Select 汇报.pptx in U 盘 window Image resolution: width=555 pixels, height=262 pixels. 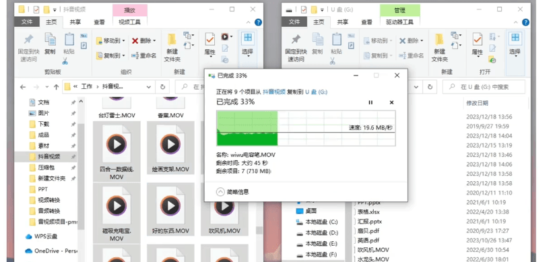[370, 222]
